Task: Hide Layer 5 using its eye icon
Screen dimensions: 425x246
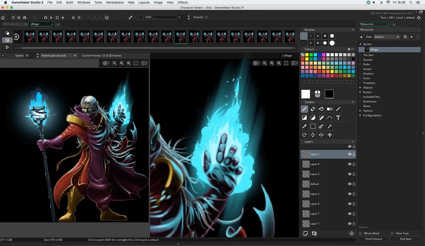Action: point(350,154)
